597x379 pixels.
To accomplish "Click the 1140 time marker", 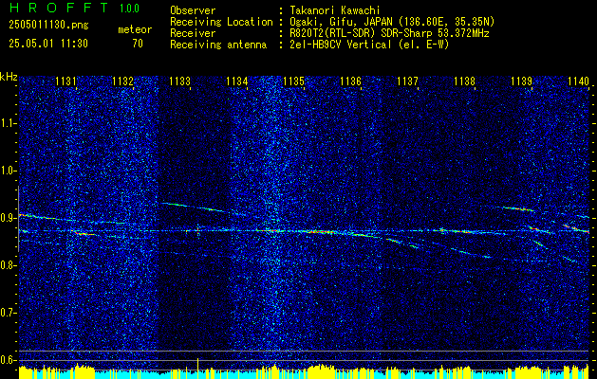I will 578,81.
